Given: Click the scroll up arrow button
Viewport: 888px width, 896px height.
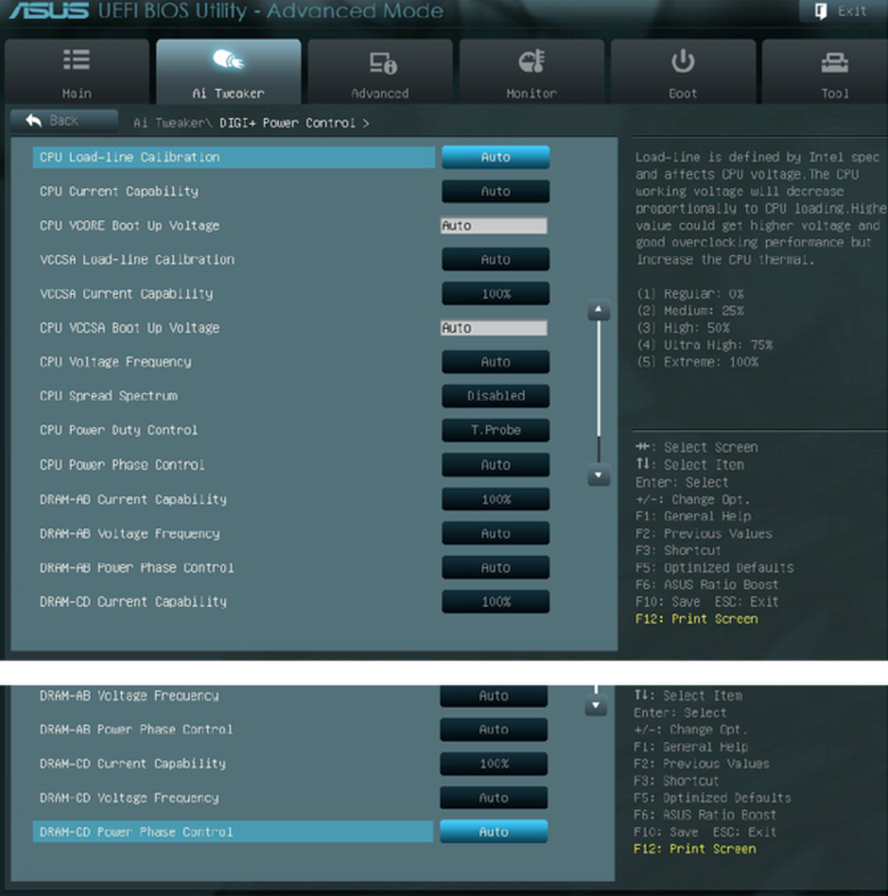Looking at the screenshot, I should [x=599, y=310].
